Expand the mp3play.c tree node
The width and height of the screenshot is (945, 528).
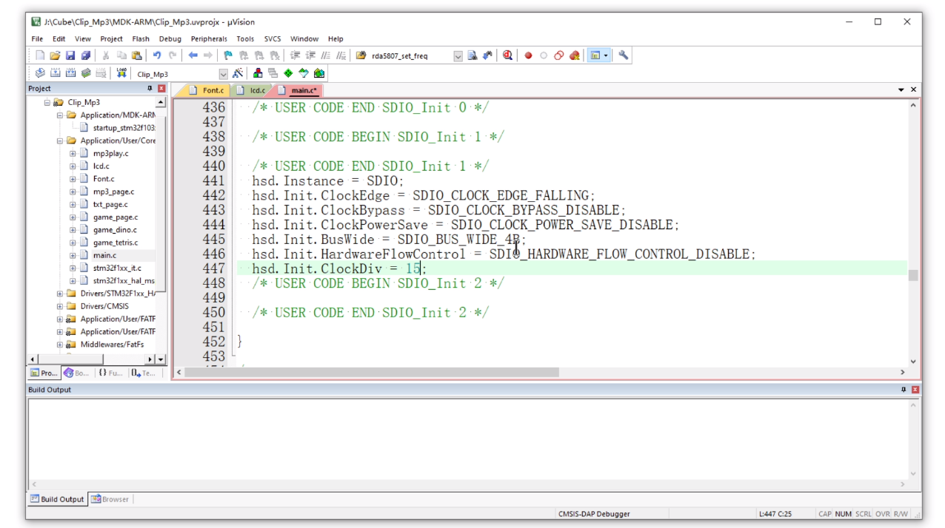pos(73,154)
